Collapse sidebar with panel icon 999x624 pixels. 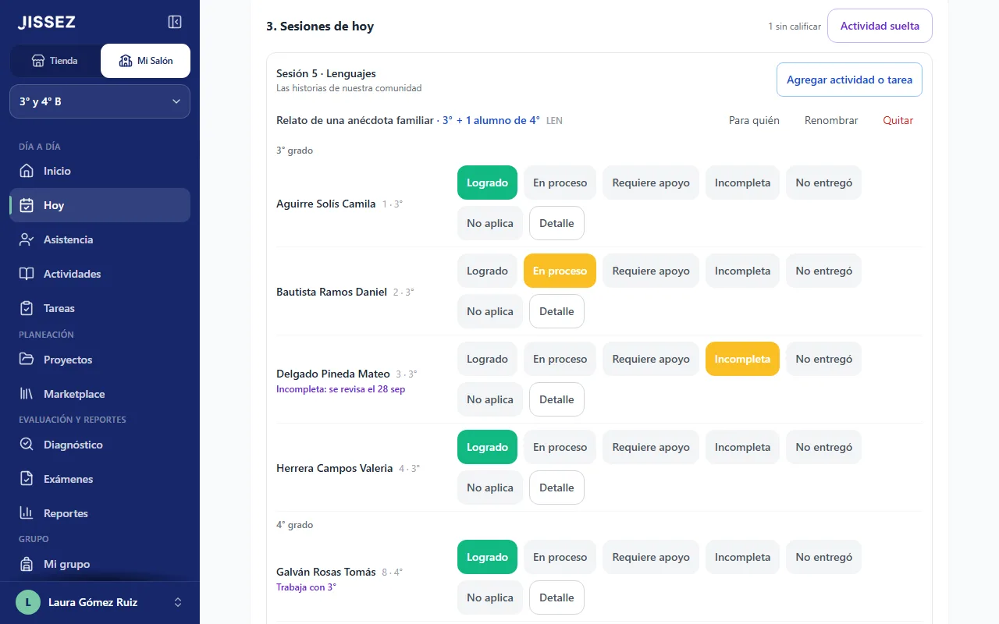pos(175,22)
